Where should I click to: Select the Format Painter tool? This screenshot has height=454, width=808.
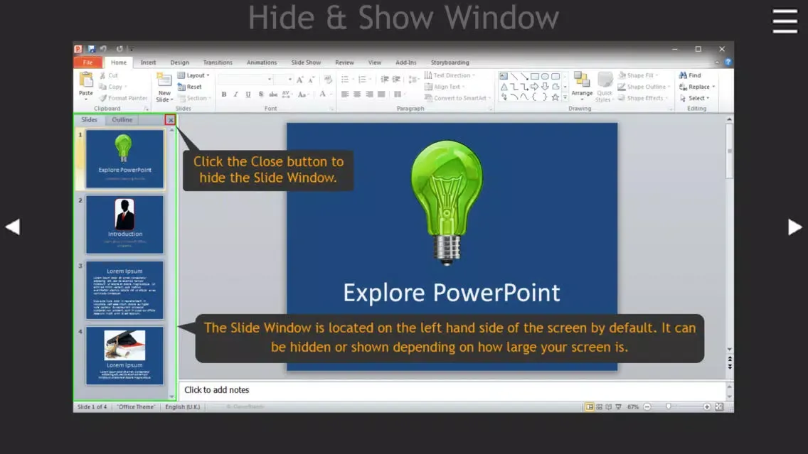123,98
